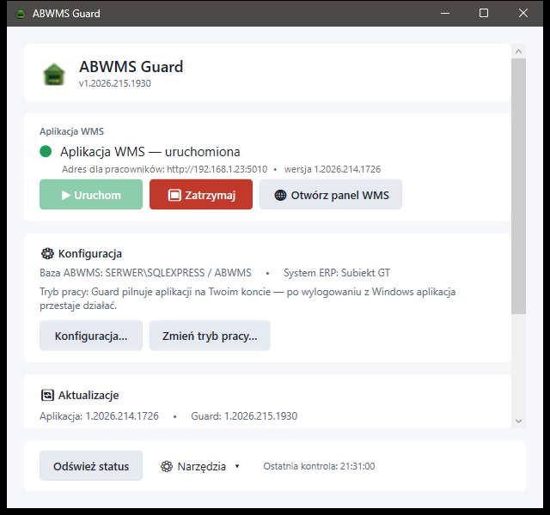Image resolution: width=550 pixels, height=515 pixels.
Task: Click the gear icon beside Narzędzia
Action: coord(167,466)
